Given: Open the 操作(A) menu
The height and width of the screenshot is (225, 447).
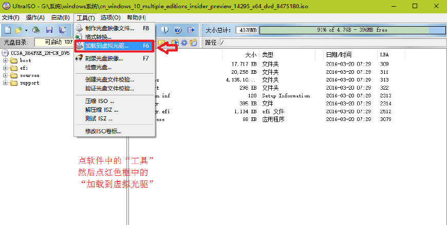Looking at the screenshot, I should pyautogui.click(x=35, y=17).
